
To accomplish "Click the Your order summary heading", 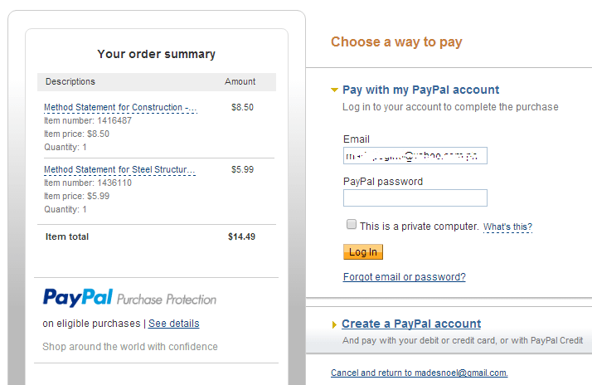I will click(x=156, y=54).
